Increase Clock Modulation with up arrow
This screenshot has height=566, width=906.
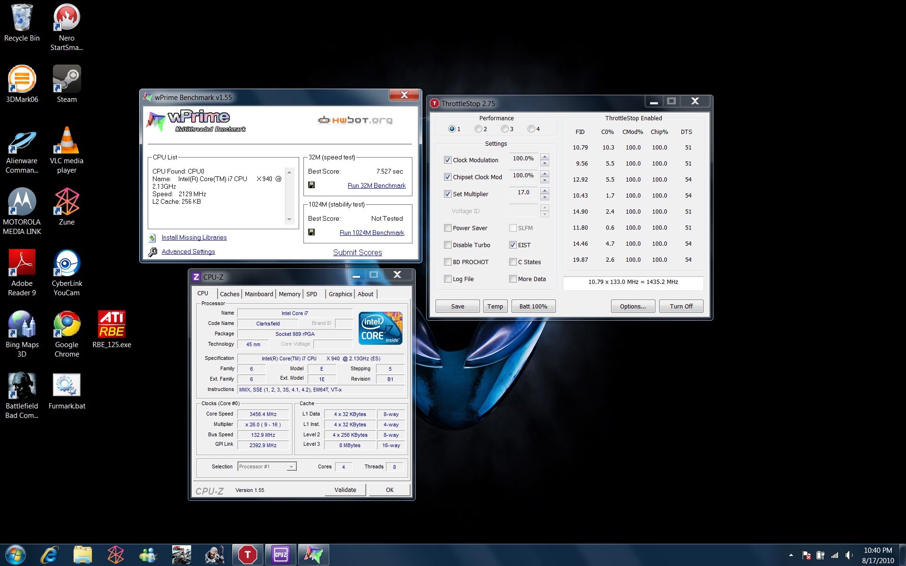tap(545, 157)
